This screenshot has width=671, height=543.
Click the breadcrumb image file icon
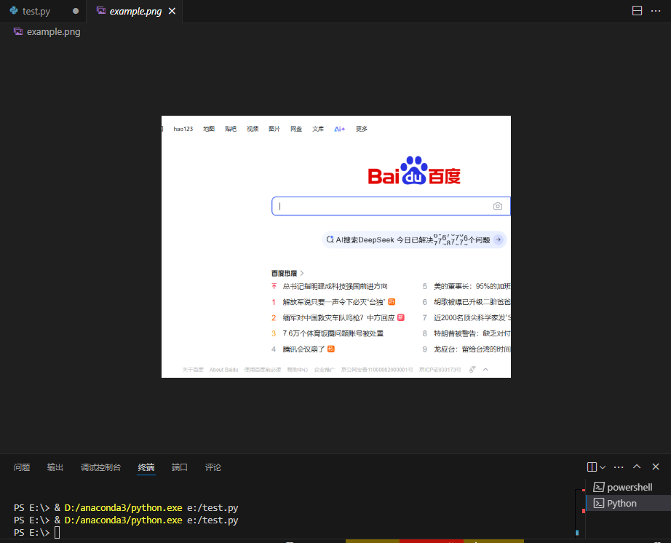coord(18,32)
